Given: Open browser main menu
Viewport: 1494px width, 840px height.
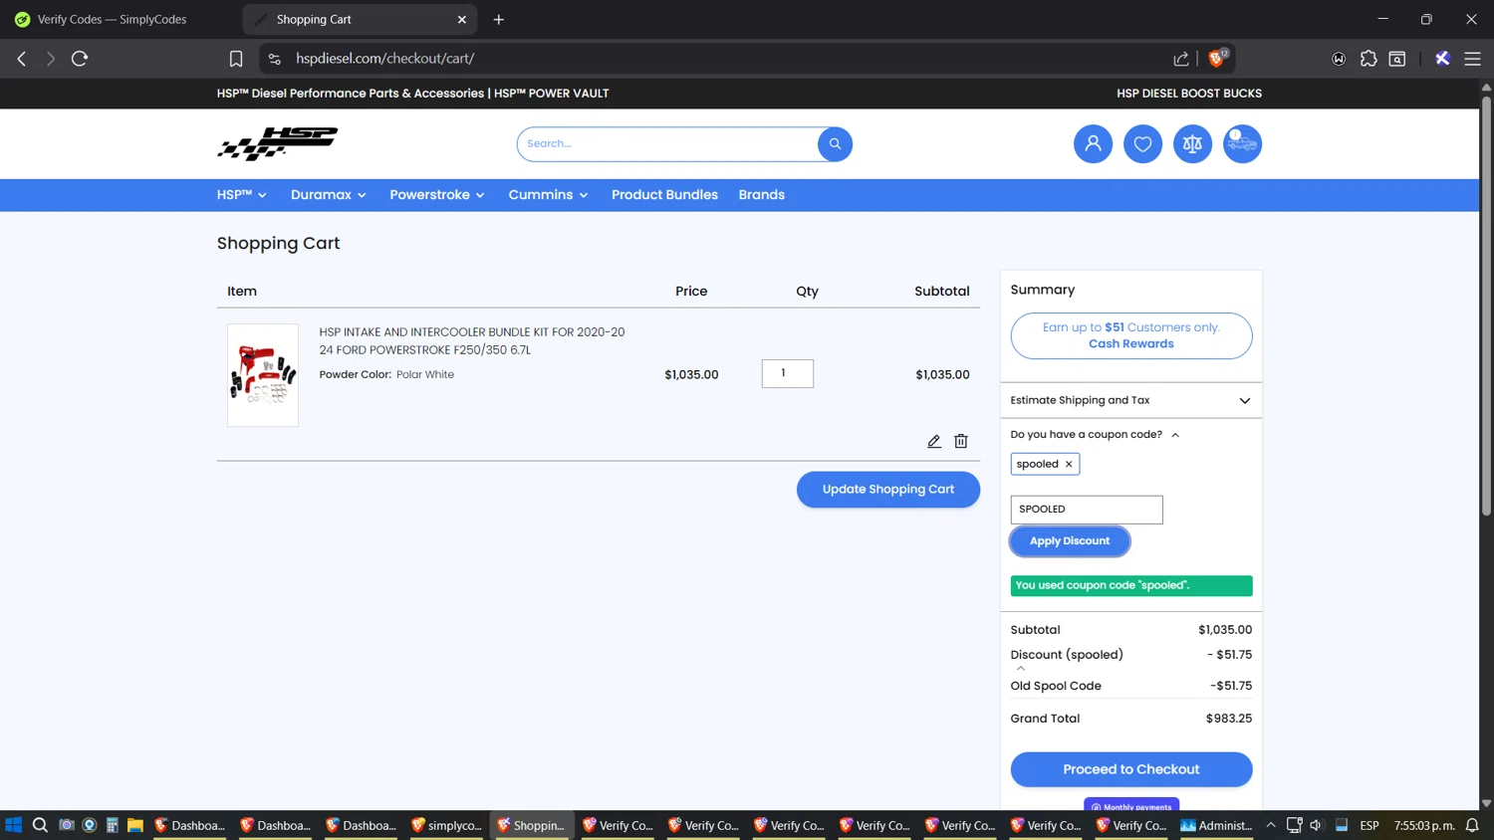Looking at the screenshot, I should [1472, 59].
